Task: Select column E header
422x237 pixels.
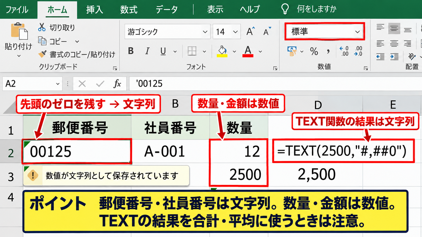Action: 392,104
